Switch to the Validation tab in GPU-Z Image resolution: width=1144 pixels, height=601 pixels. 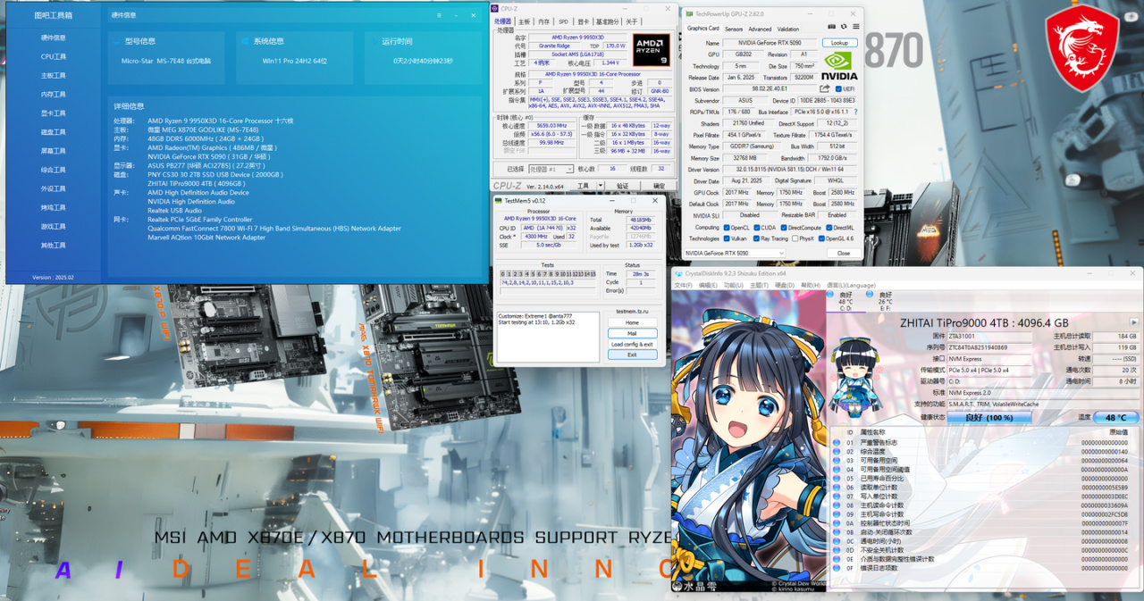(x=788, y=29)
